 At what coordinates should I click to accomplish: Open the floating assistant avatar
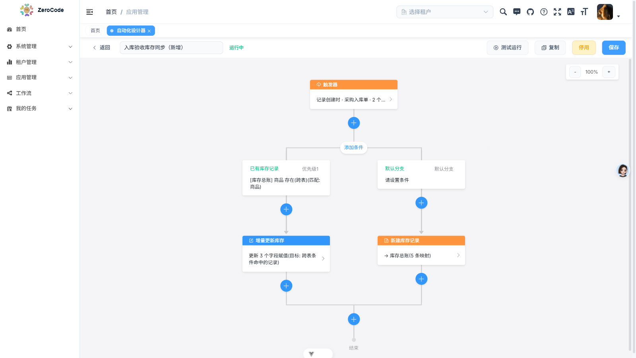623,171
